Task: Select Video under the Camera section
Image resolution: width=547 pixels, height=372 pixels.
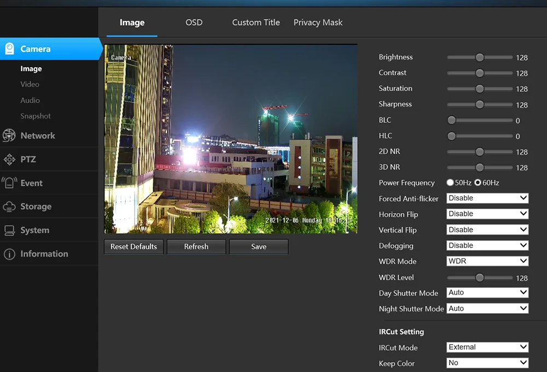Action: [x=30, y=84]
